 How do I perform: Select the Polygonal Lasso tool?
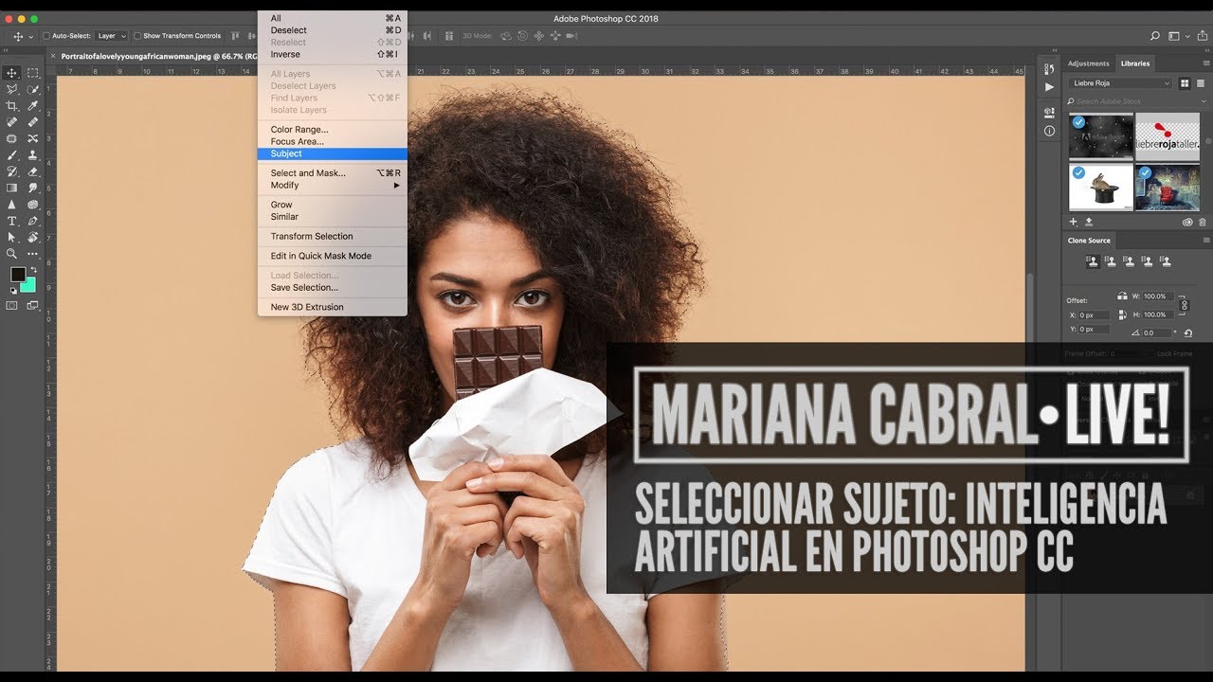tap(11, 90)
